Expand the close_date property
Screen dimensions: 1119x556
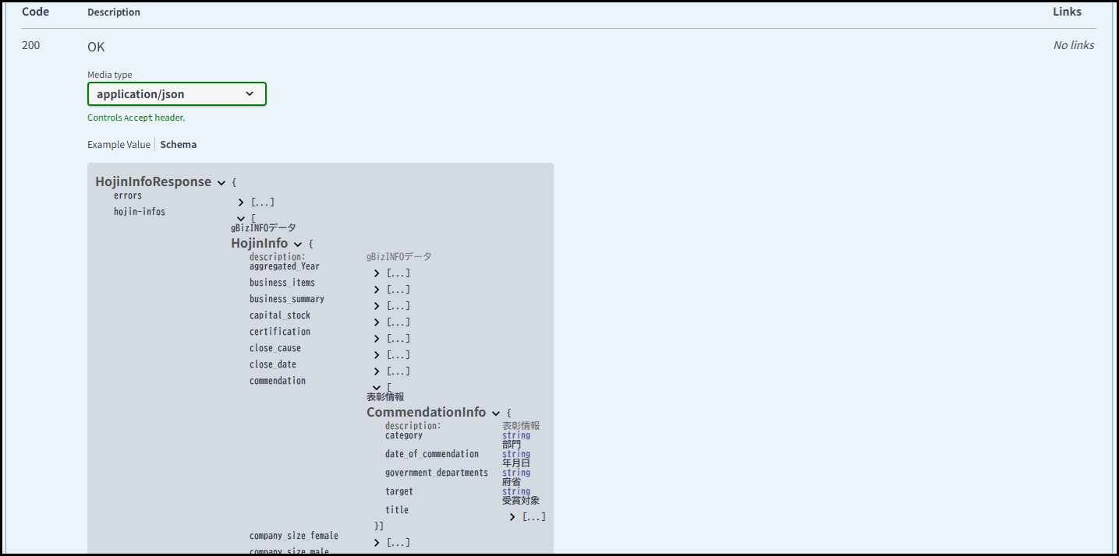click(x=377, y=371)
